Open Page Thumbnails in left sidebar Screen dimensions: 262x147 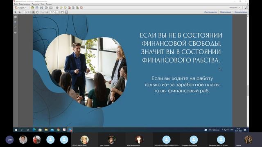[16, 17]
